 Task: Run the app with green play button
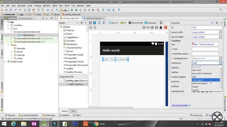tap(72, 10)
